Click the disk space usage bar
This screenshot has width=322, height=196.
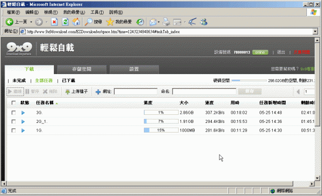(x=249, y=81)
